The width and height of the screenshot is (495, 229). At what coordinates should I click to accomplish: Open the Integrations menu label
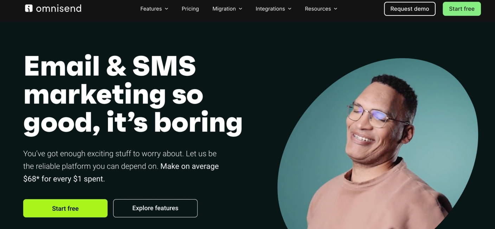[270, 9]
